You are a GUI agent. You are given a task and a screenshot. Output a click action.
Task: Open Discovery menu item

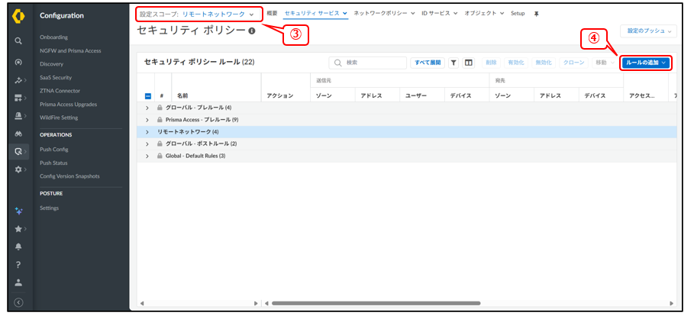[x=51, y=63]
